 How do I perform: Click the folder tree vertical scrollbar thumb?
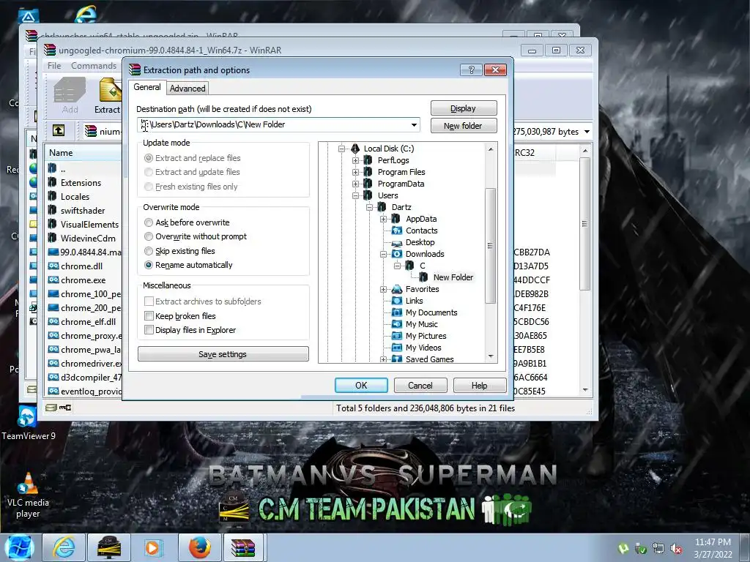point(490,246)
